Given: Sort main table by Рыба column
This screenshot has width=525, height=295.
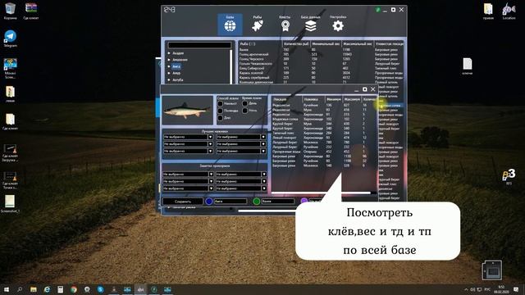Looking at the screenshot, I should 260,43.
